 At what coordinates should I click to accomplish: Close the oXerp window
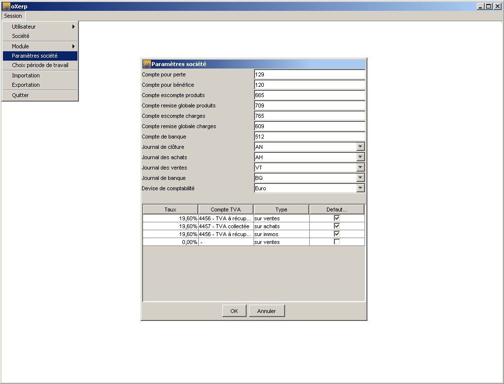497,6
